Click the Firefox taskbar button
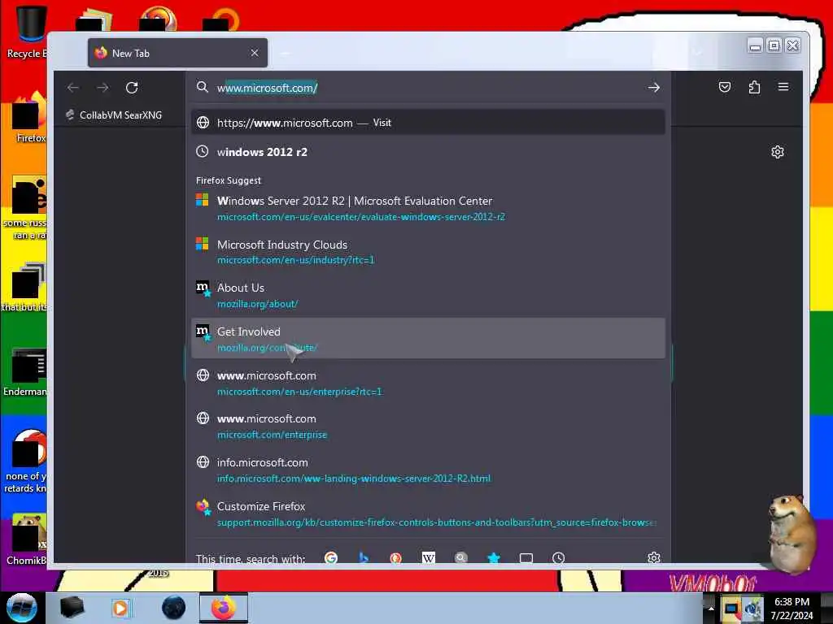Screen dimensions: 833x624 pos(224,608)
